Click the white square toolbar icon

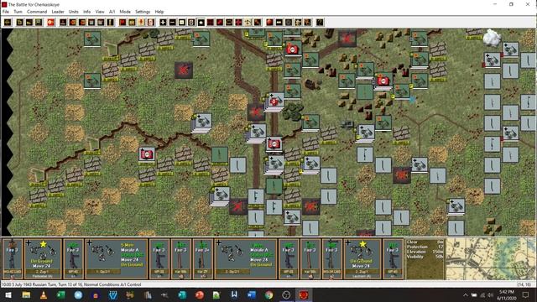tap(182, 23)
